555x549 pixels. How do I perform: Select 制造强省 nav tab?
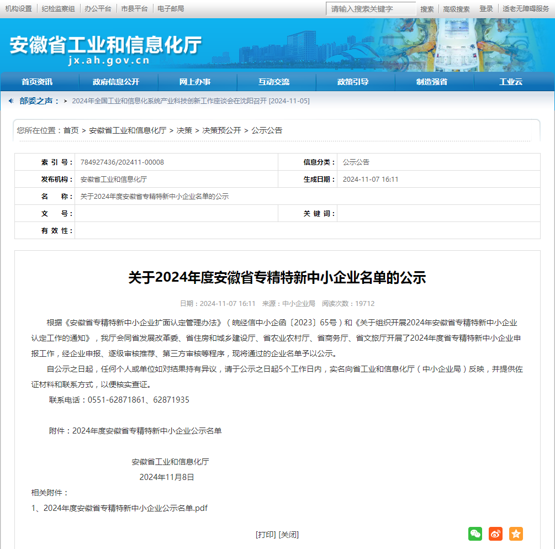pos(432,82)
